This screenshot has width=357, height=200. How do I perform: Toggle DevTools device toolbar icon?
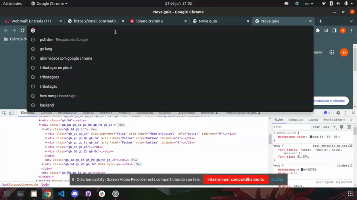tap(12, 113)
